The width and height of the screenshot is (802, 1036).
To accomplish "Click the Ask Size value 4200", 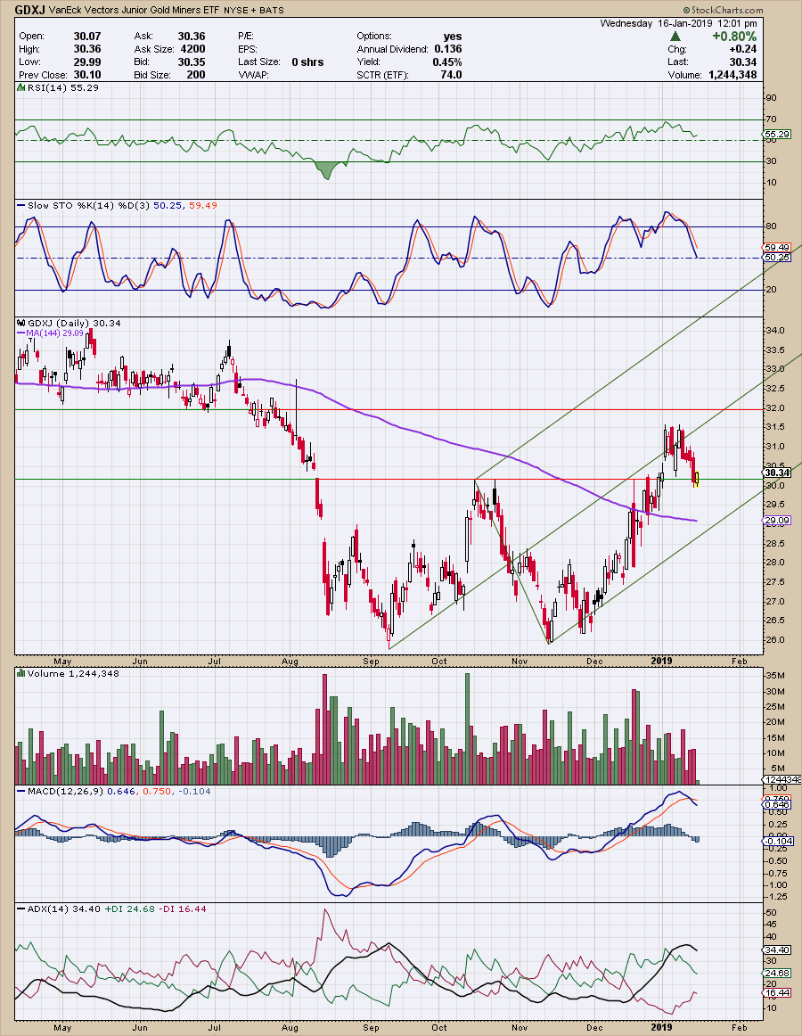I will click(192, 49).
